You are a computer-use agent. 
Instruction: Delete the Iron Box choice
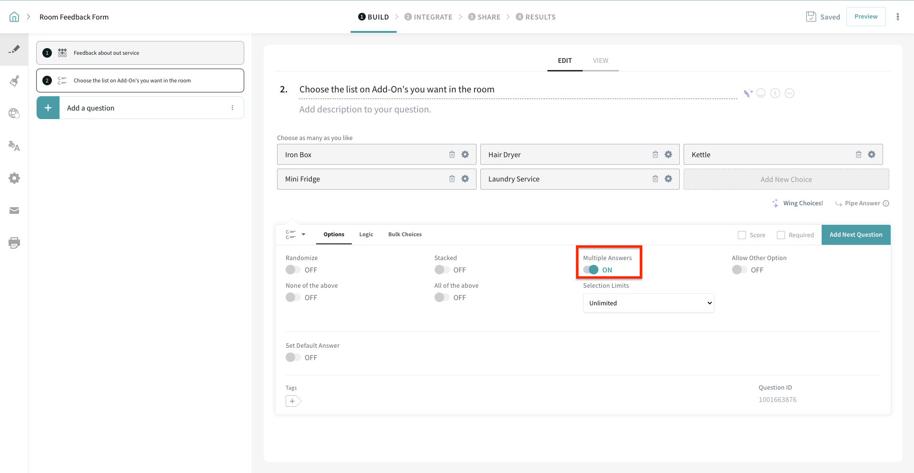[x=452, y=154]
